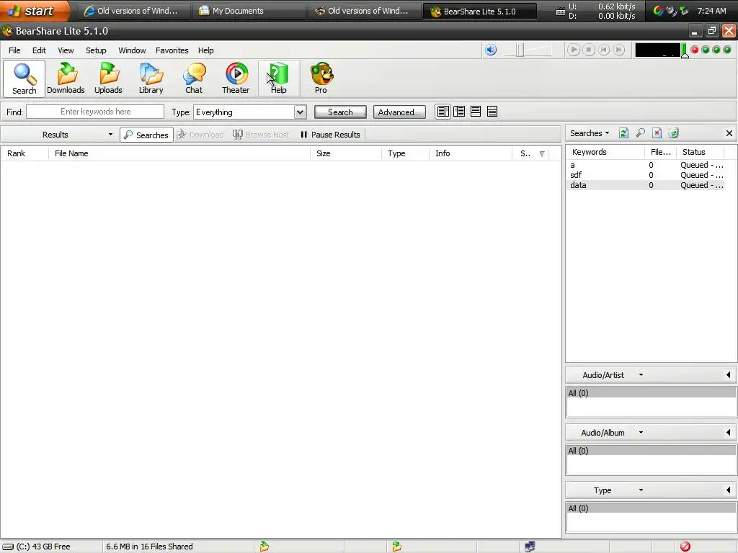Open the Setup menu
The image size is (738, 553).
pyautogui.click(x=96, y=50)
